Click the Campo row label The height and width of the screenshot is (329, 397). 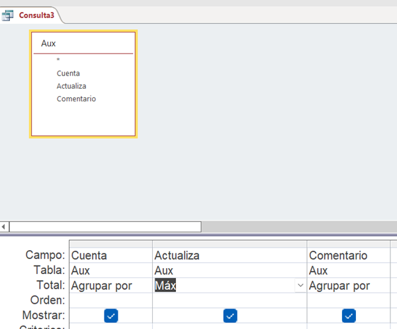point(45,255)
